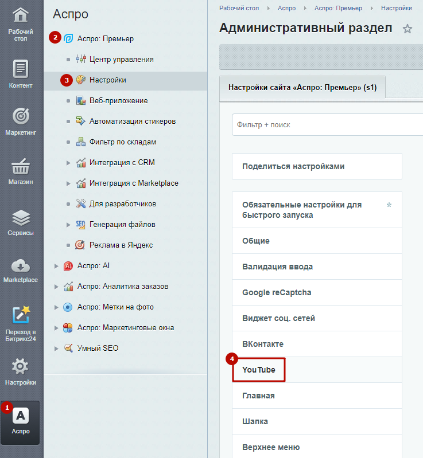423x458 pixels.
Task: Expand the Аспро: Маркетинговые окна node
Action: (56, 328)
